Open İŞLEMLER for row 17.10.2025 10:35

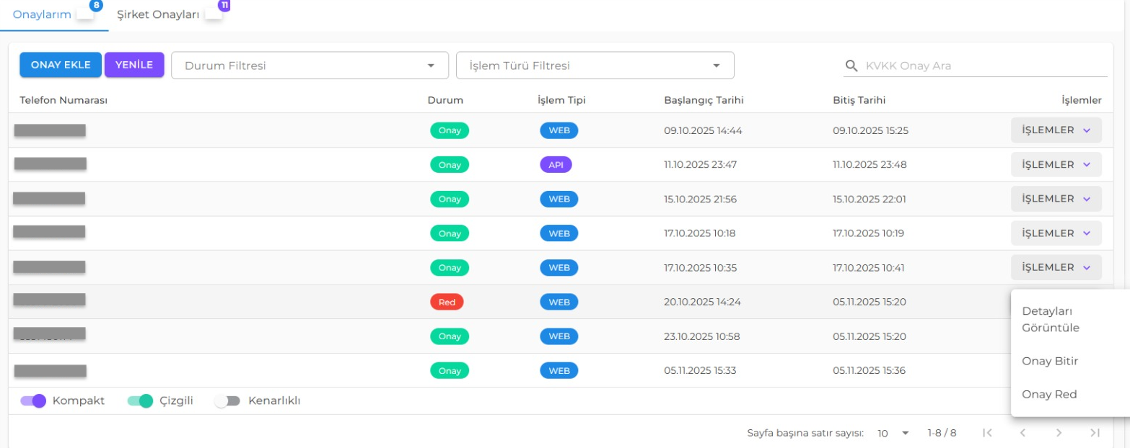[x=1056, y=267]
